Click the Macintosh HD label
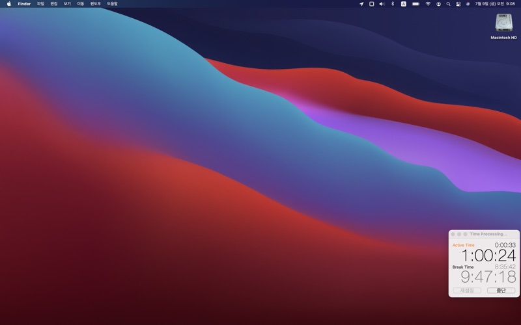Image resolution: width=521 pixels, height=325 pixels. pyautogui.click(x=503, y=38)
